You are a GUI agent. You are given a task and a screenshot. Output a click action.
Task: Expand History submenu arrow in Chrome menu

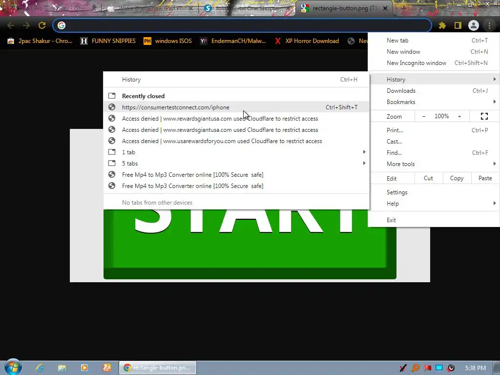(494, 79)
